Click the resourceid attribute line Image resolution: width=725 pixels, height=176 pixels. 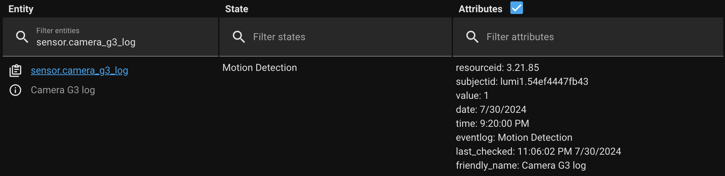[497, 68]
